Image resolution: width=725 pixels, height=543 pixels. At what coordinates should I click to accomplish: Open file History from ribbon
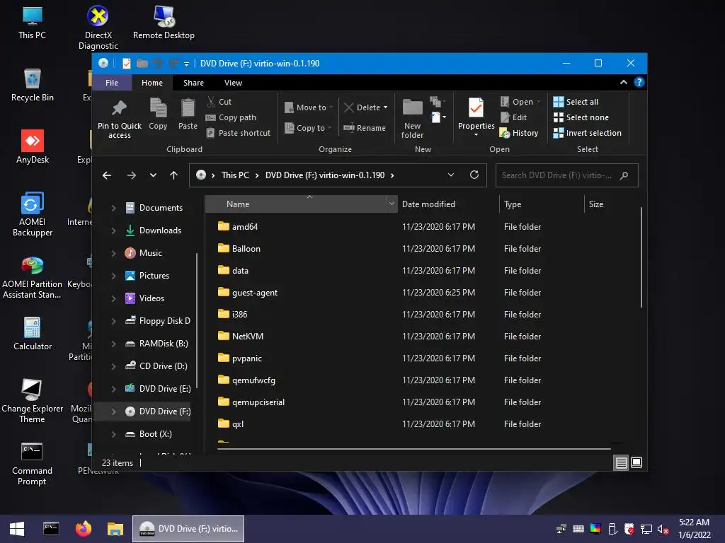point(519,133)
